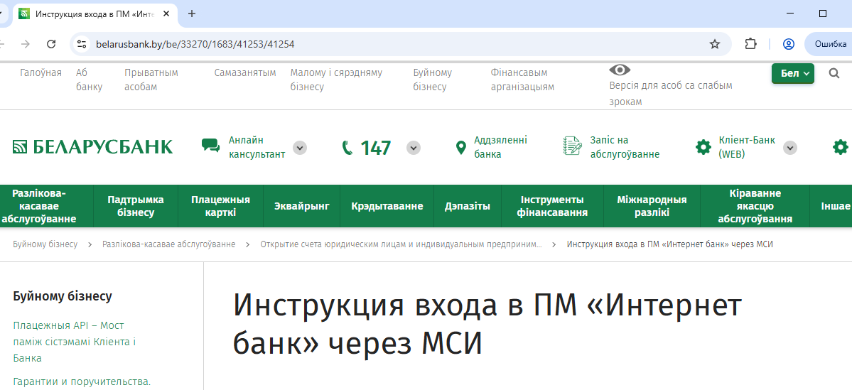This screenshot has height=390, width=852.
Task: Open Гарантии и поручительства sidebar link
Action: click(82, 382)
